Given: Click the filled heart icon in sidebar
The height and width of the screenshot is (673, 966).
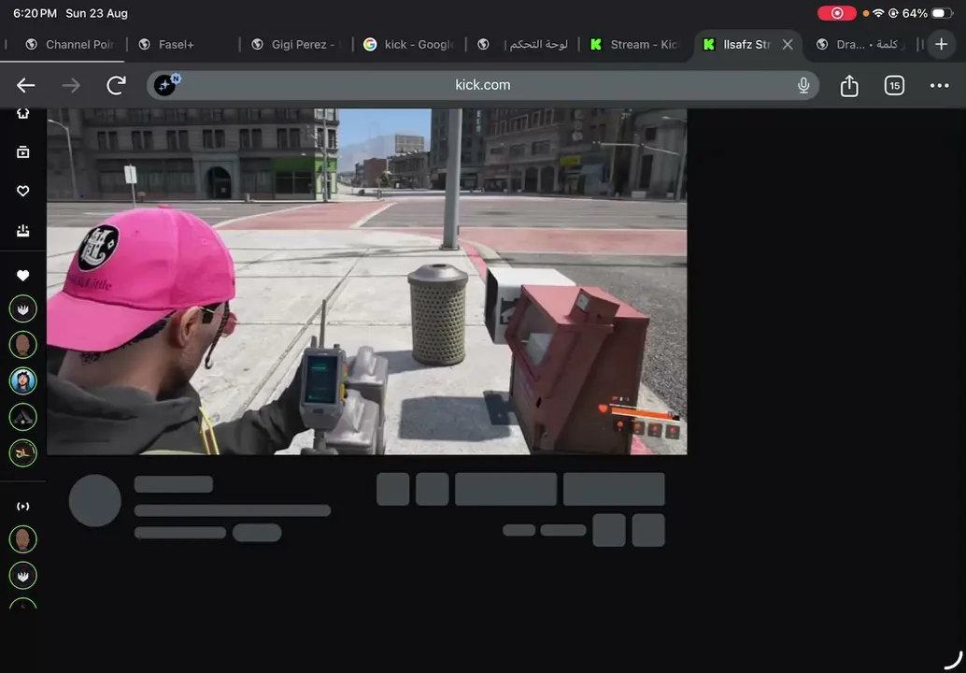Looking at the screenshot, I should [x=22, y=276].
